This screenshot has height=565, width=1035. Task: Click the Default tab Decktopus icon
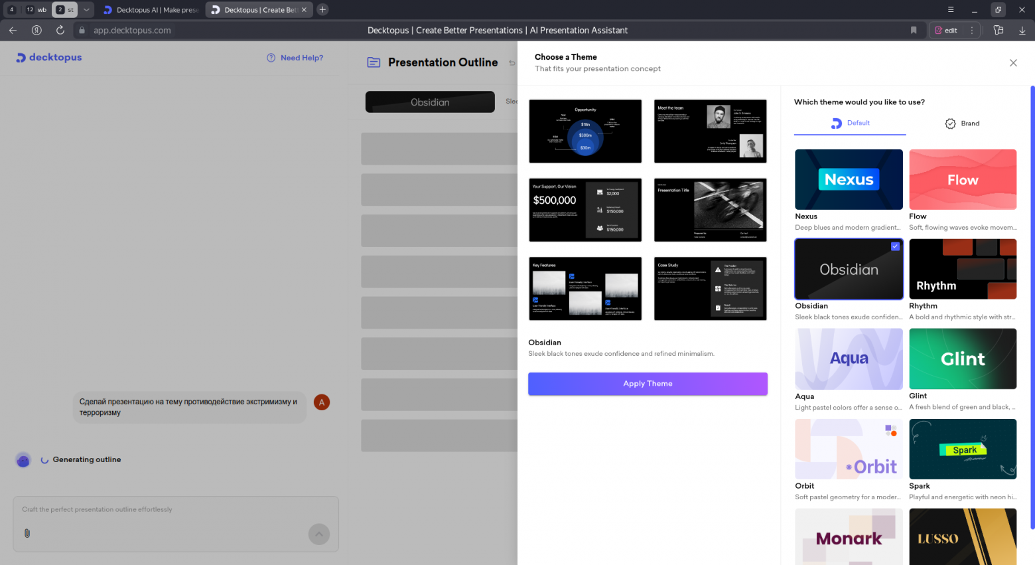(x=837, y=123)
